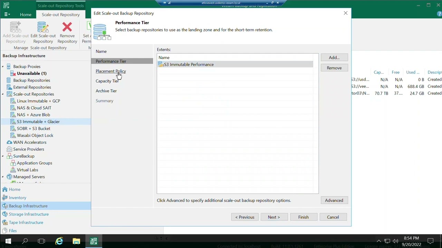Select External Repositories in the tree
Image resolution: width=442 pixels, height=248 pixels.
tap(32, 87)
